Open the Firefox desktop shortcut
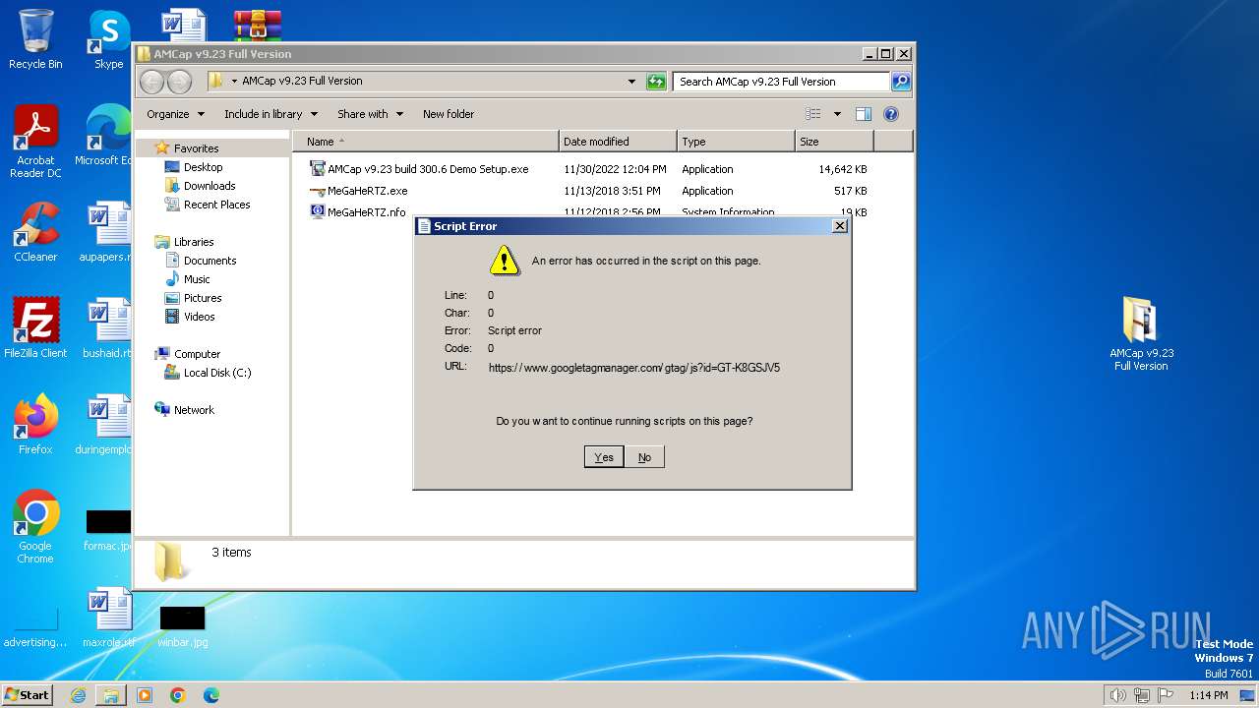The height and width of the screenshot is (708, 1259). pyautogui.click(x=35, y=425)
